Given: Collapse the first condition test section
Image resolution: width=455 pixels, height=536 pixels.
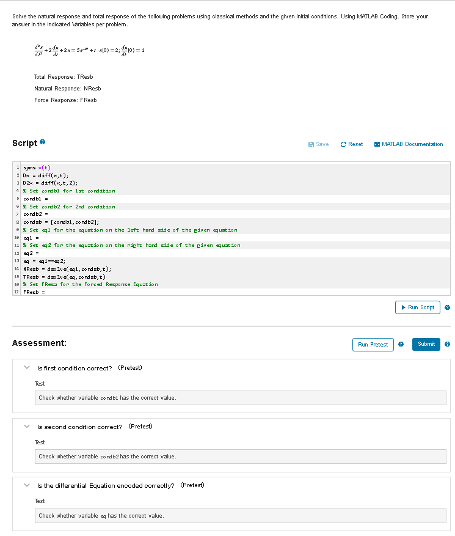Looking at the screenshot, I should pyautogui.click(x=27, y=367).
